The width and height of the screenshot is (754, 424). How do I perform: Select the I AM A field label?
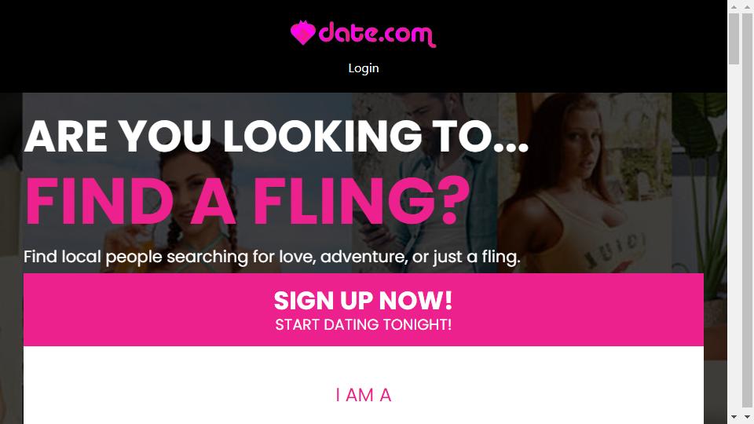click(x=364, y=395)
